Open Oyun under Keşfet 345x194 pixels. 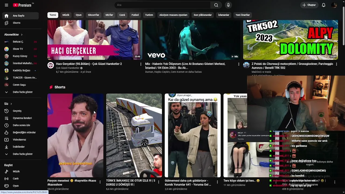point(20,186)
